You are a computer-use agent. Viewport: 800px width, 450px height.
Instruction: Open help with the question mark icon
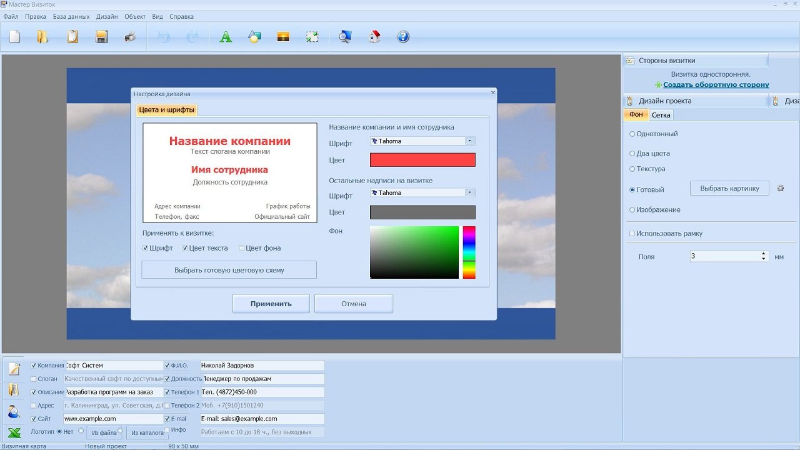click(x=403, y=37)
